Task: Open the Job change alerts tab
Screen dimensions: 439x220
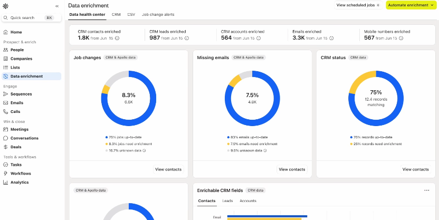Action: coord(158,15)
